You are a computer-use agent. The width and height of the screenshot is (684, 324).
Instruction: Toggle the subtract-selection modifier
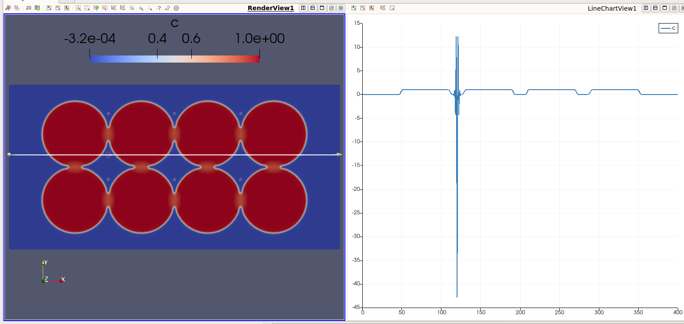pyautogui.click(x=57, y=8)
